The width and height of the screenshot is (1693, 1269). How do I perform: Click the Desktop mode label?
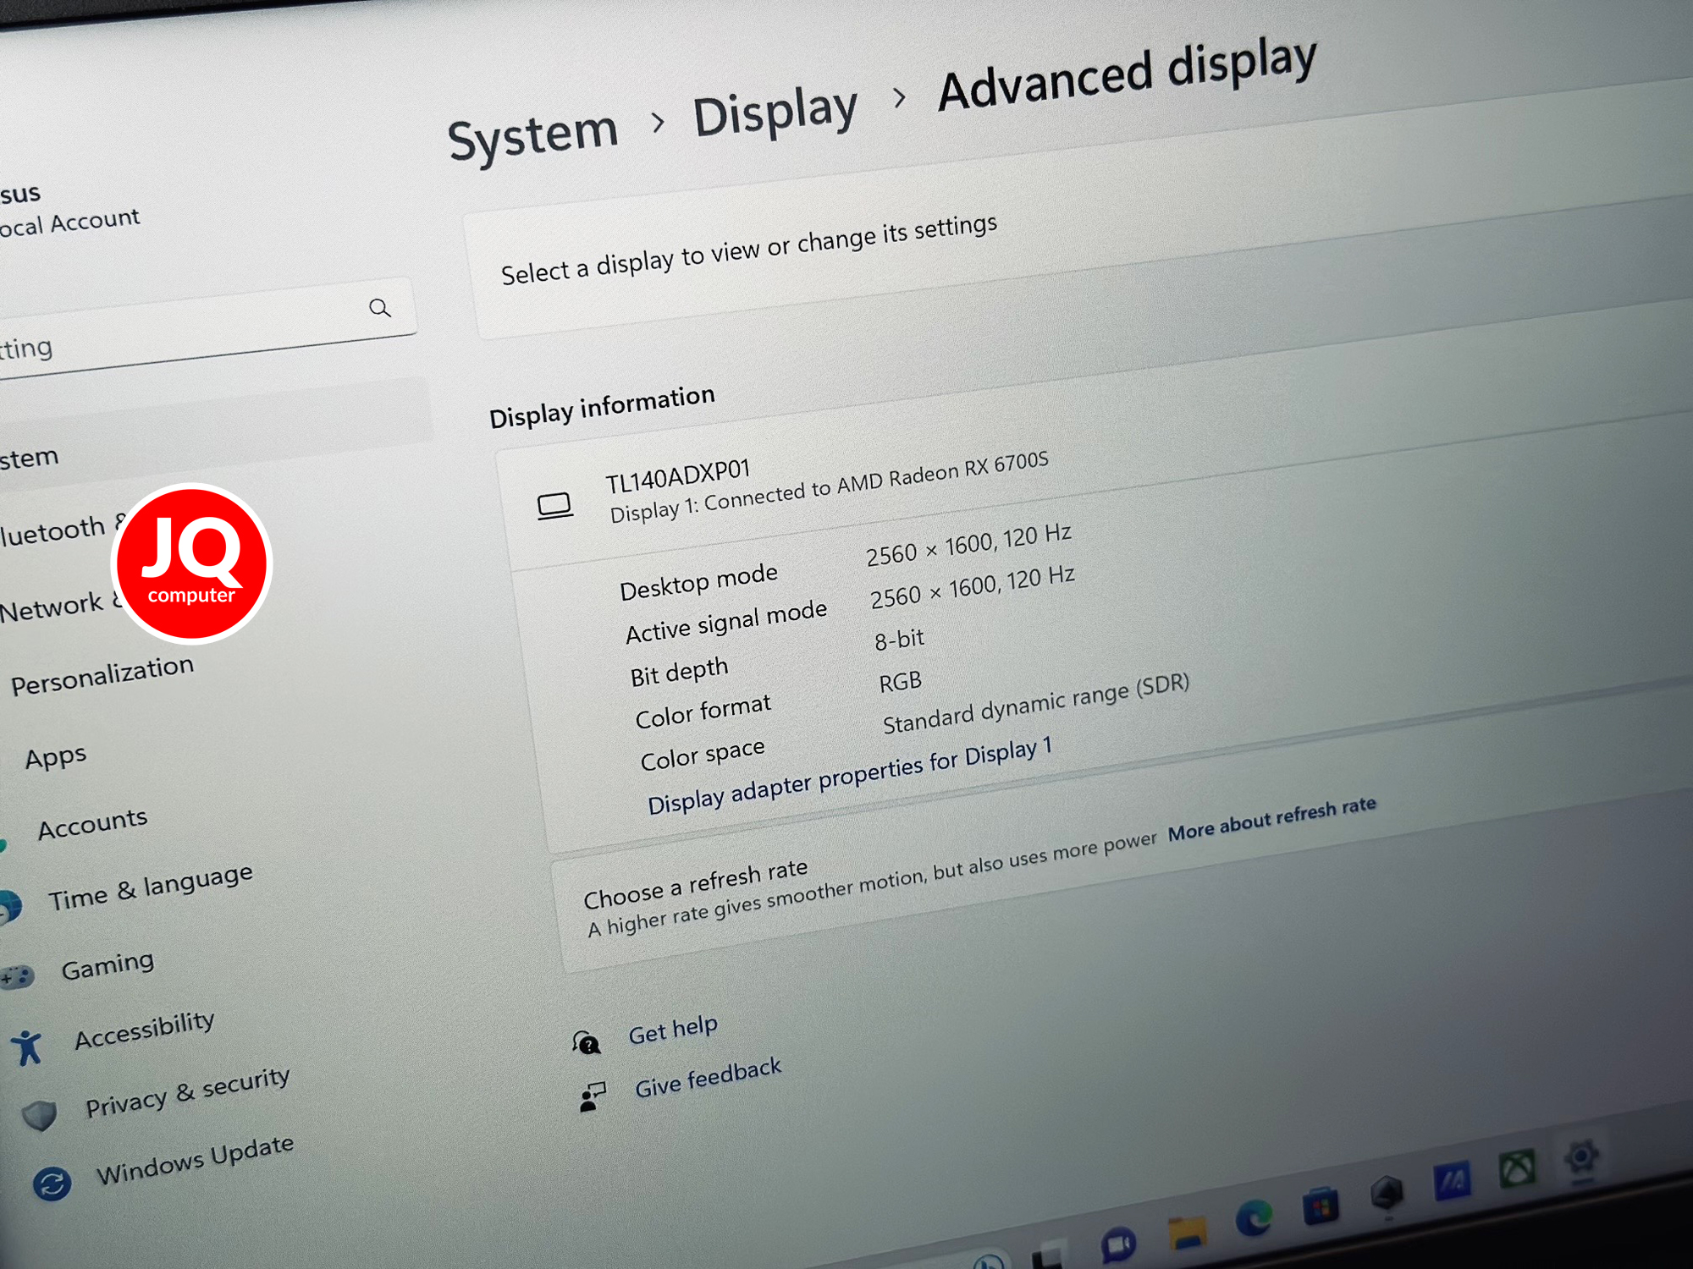pos(698,582)
